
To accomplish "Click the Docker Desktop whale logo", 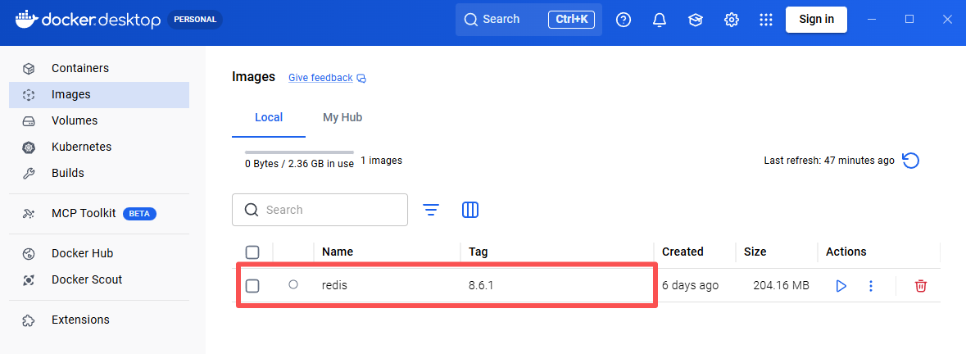I will 26,20.
